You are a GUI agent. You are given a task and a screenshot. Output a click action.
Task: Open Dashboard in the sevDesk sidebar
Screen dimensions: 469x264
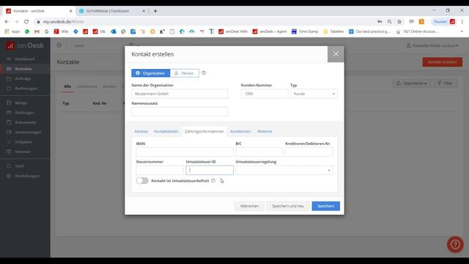pyautogui.click(x=25, y=59)
